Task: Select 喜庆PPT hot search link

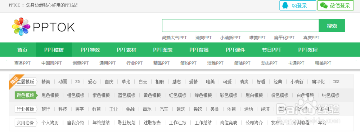Action: [311, 38]
